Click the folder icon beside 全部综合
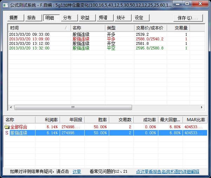The width and height of the screenshot is (211, 178). [x=7, y=127]
